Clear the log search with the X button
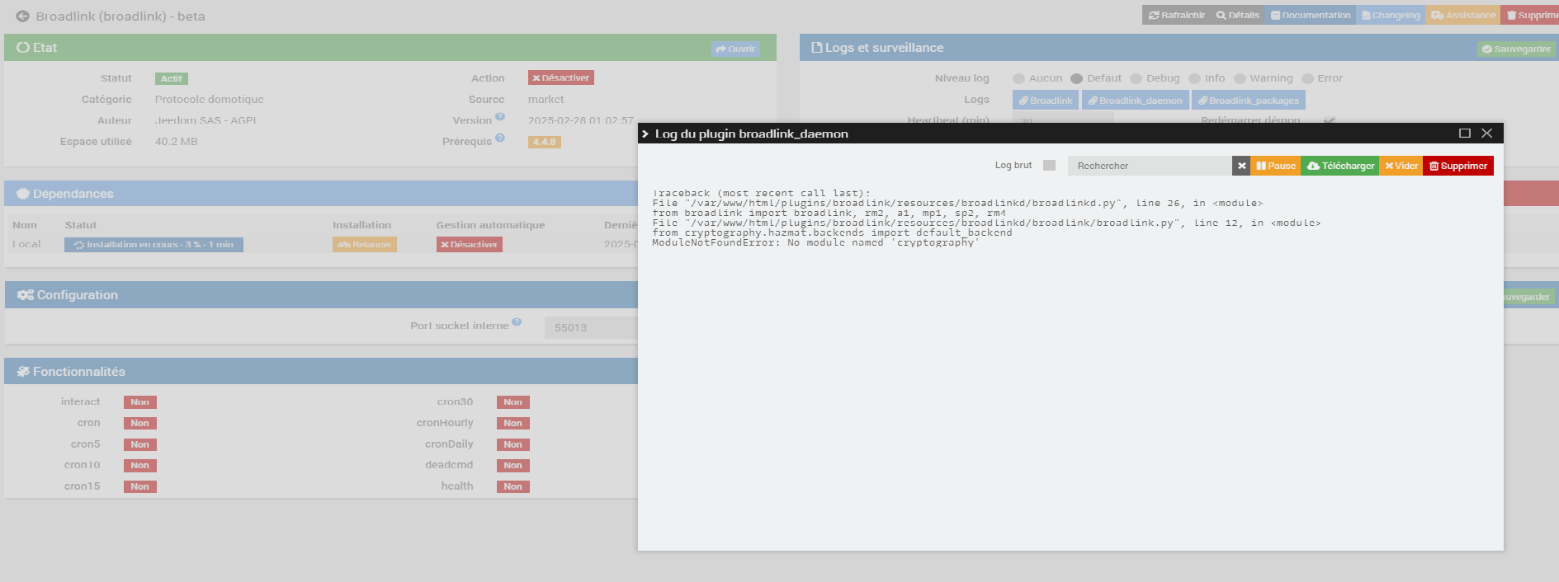Screen dimensions: 1559x582 tap(1241, 166)
